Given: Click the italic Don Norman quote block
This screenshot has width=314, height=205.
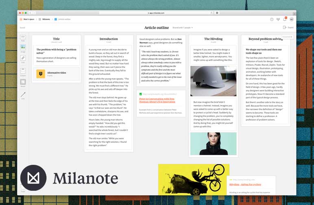Looking at the screenshot, I should 161,66.
